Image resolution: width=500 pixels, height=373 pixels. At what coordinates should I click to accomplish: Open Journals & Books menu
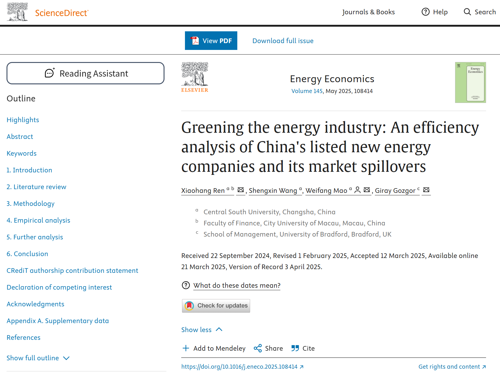tap(368, 12)
